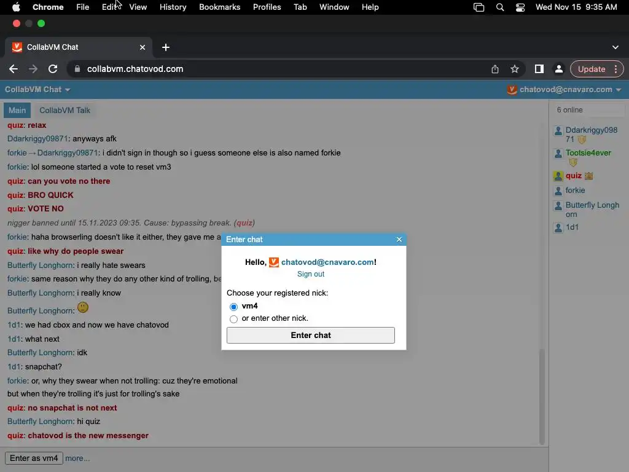Close the CollabVM Chat browser tab
629x472 pixels.
pos(143,47)
